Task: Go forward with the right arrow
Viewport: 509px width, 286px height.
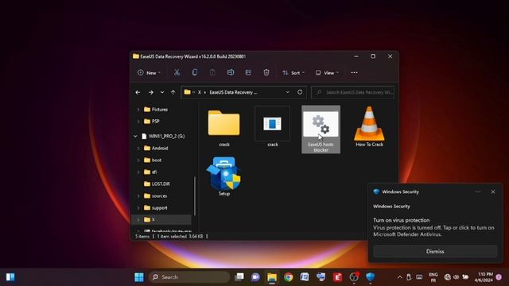Action: [150, 92]
